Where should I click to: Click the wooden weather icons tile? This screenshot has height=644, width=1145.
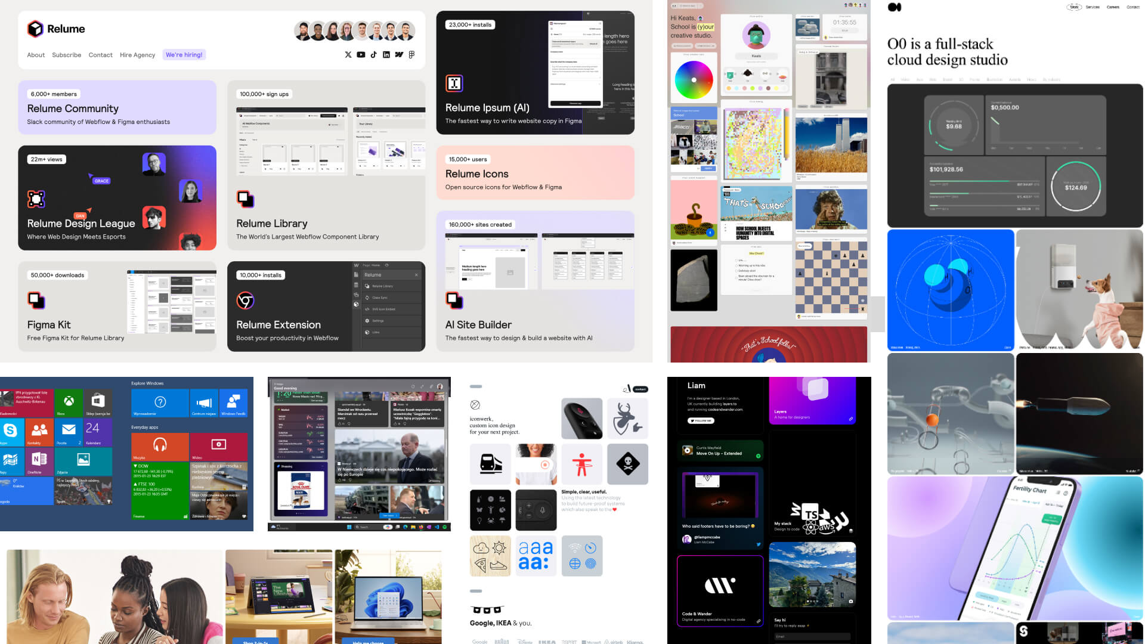[490, 556]
